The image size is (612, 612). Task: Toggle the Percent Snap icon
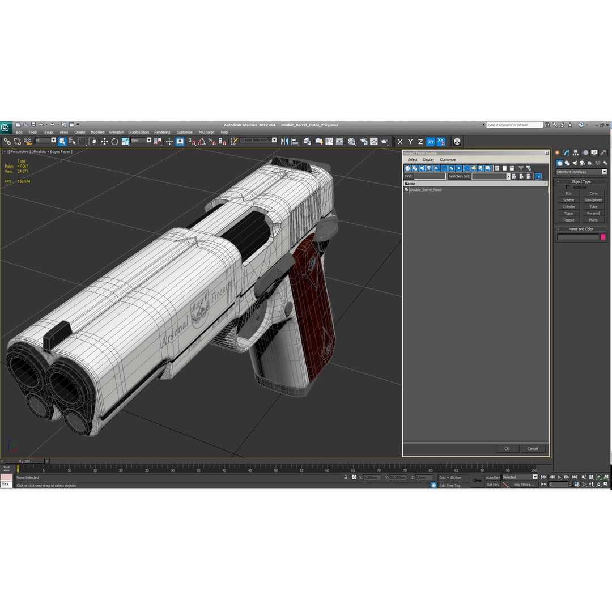pyautogui.click(x=212, y=141)
